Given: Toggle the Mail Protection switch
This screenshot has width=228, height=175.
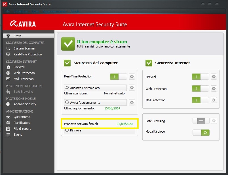Looking at the screenshot, I should point(200,100).
